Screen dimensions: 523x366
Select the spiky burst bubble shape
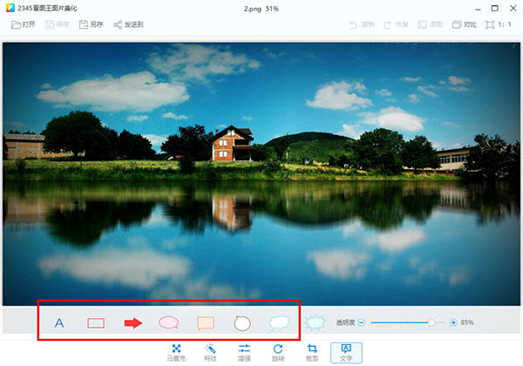point(315,323)
